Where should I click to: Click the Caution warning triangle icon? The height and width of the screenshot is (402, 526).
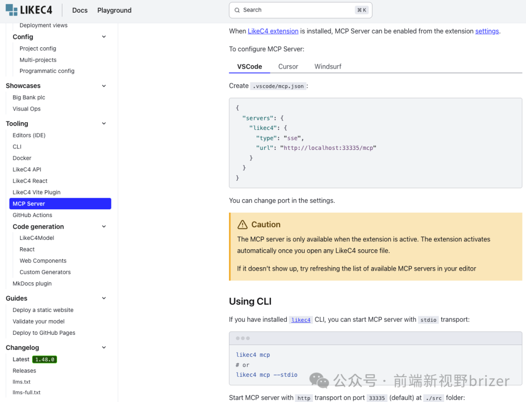coord(242,224)
